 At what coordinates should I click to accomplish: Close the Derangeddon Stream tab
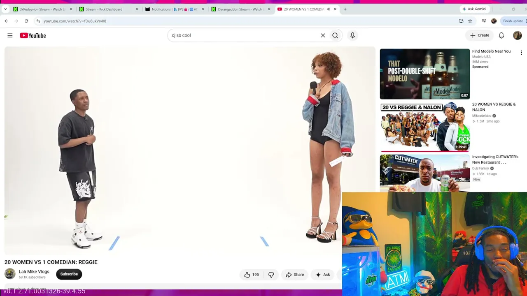[x=269, y=9]
